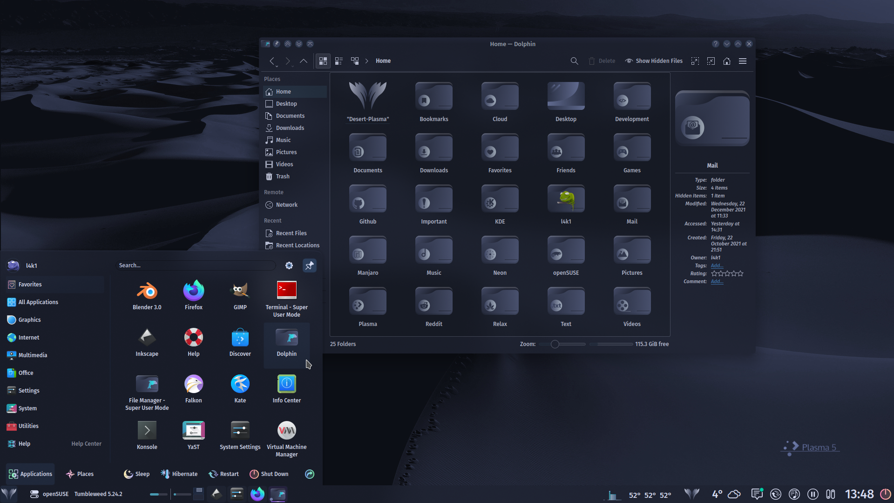Open more session actions icon

point(310,474)
